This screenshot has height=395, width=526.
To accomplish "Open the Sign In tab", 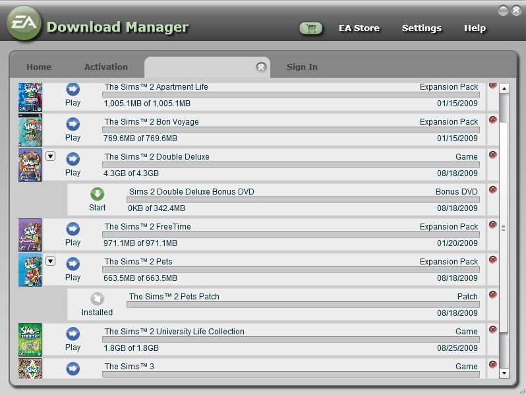I will tap(302, 67).
